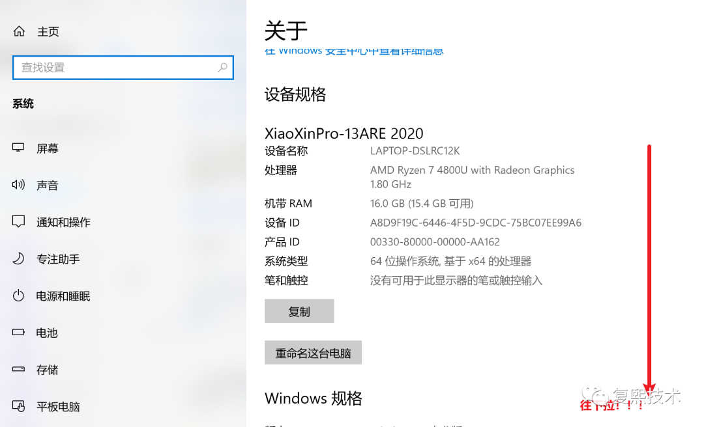Select AMD Ryzen 7 4800U processor text

[473, 177]
